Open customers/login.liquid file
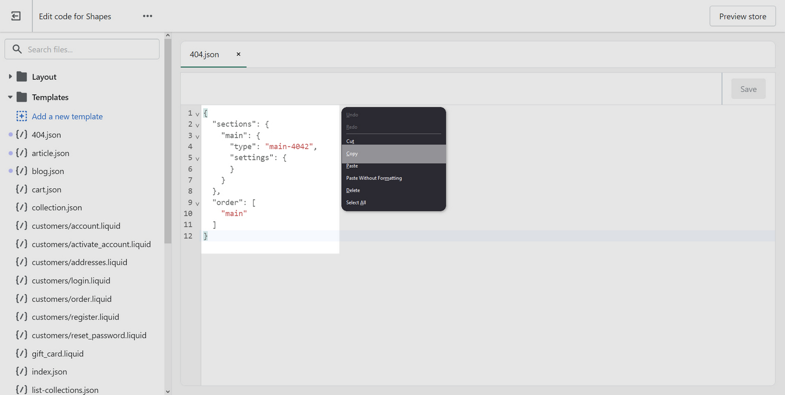785x395 pixels. point(71,280)
